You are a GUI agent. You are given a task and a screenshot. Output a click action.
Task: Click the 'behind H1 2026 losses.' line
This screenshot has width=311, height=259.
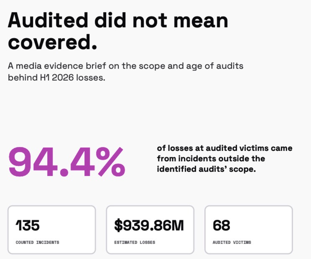pos(56,78)
